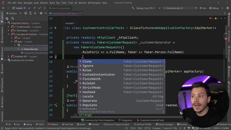The image size is (231, 130).
Task: Open the dotTrace Profiler tool window
Action: [143, 124]
